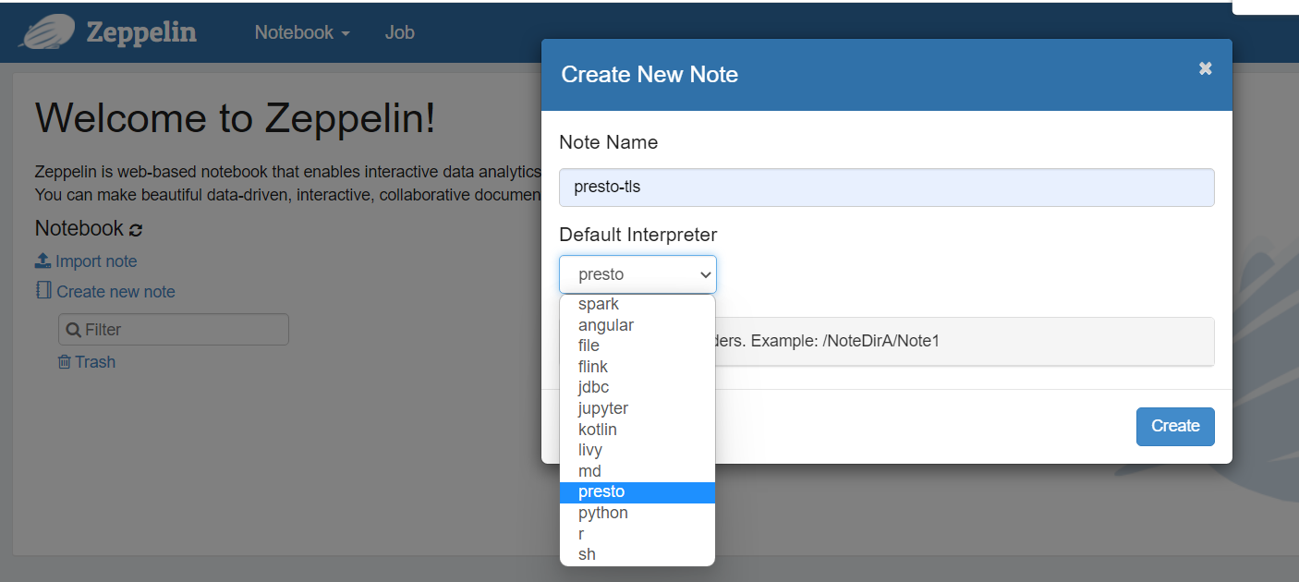
Task: Select file from interpreter list
Action: coord(637,346)
